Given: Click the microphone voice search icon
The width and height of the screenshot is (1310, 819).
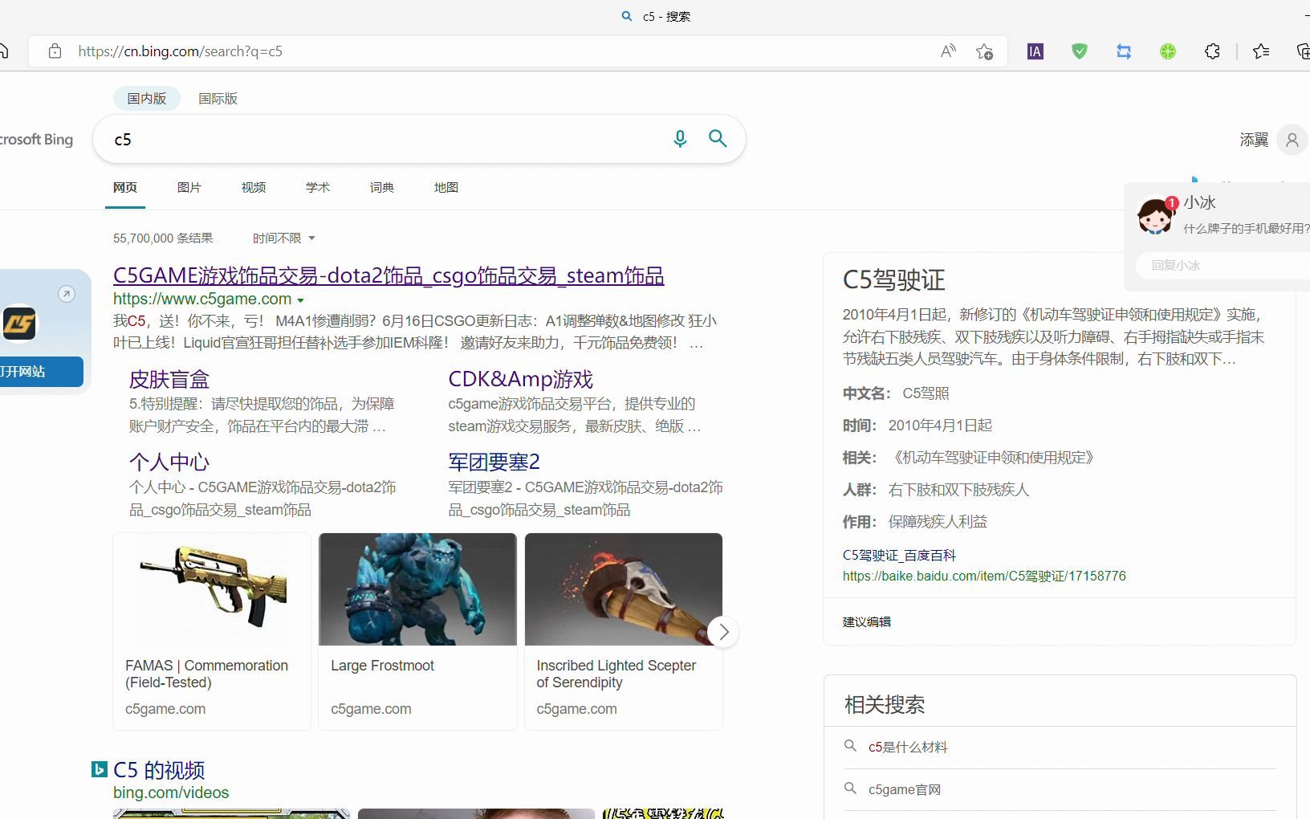Looking at the screenshot, I should (680, 139).
